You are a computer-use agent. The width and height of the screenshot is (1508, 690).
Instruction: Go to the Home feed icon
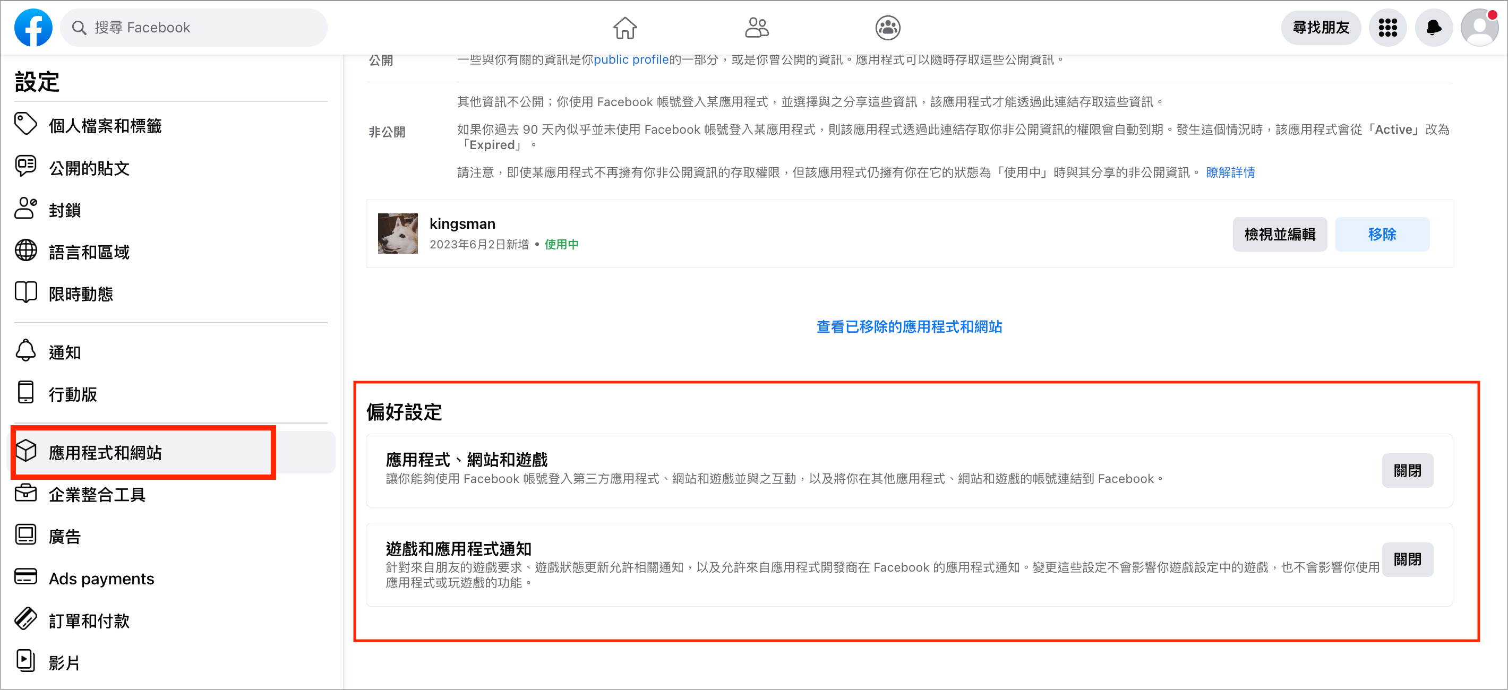coord(624,28)
